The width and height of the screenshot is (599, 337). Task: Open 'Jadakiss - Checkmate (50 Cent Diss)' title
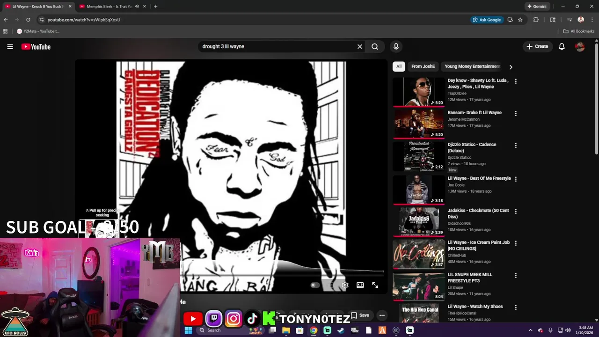click(478, 213)
